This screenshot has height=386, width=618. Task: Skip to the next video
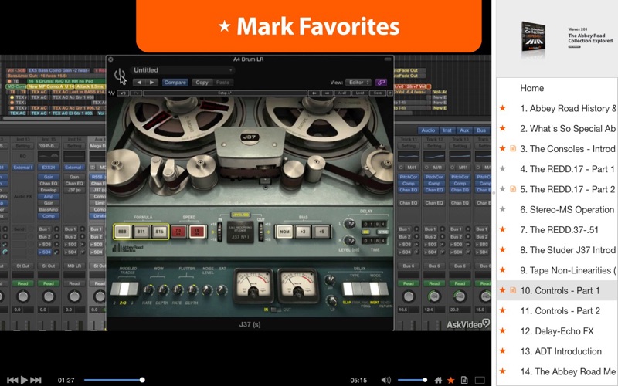coord(36,380)
